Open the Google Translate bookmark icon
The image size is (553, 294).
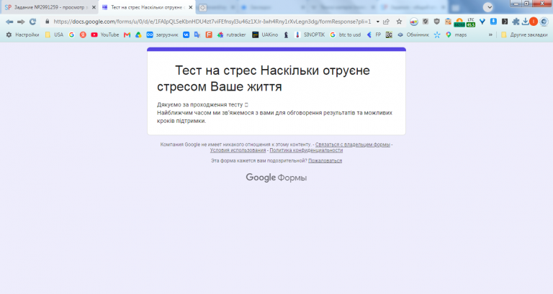pos(197,35)
